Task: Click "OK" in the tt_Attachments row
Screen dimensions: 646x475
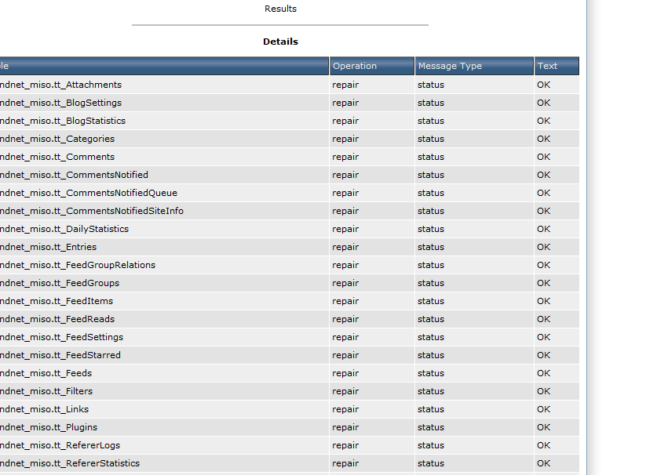Action: (x=543, y=85)
